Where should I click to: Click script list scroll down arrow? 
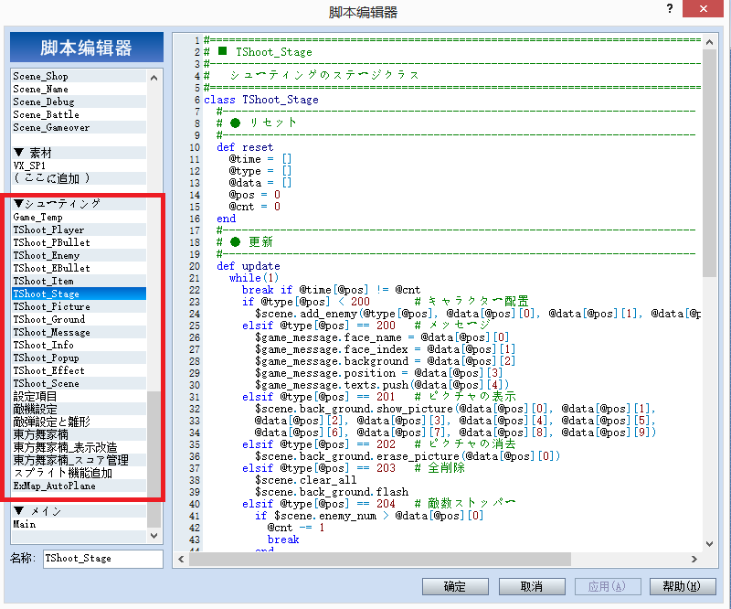154,536
